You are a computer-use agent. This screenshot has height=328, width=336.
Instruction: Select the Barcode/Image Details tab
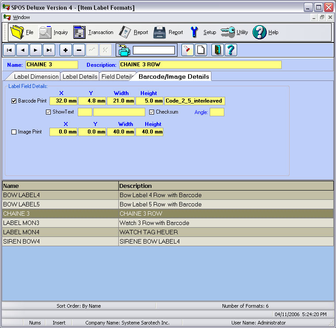click(174, 76)
